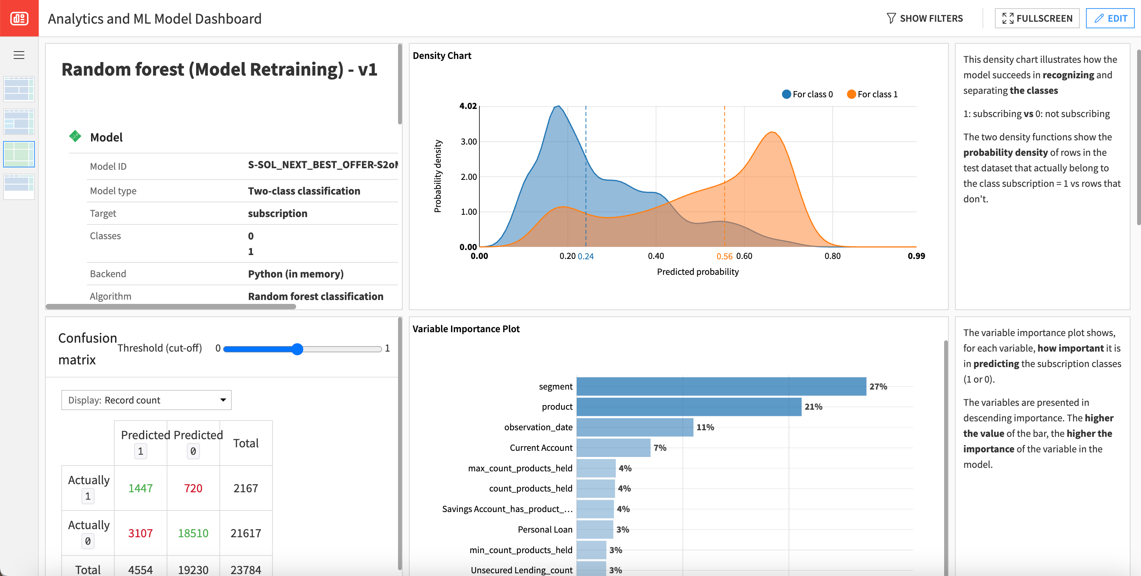
Task: Click the pencil icon on the EDIT button
Action: click(1099, 18)
